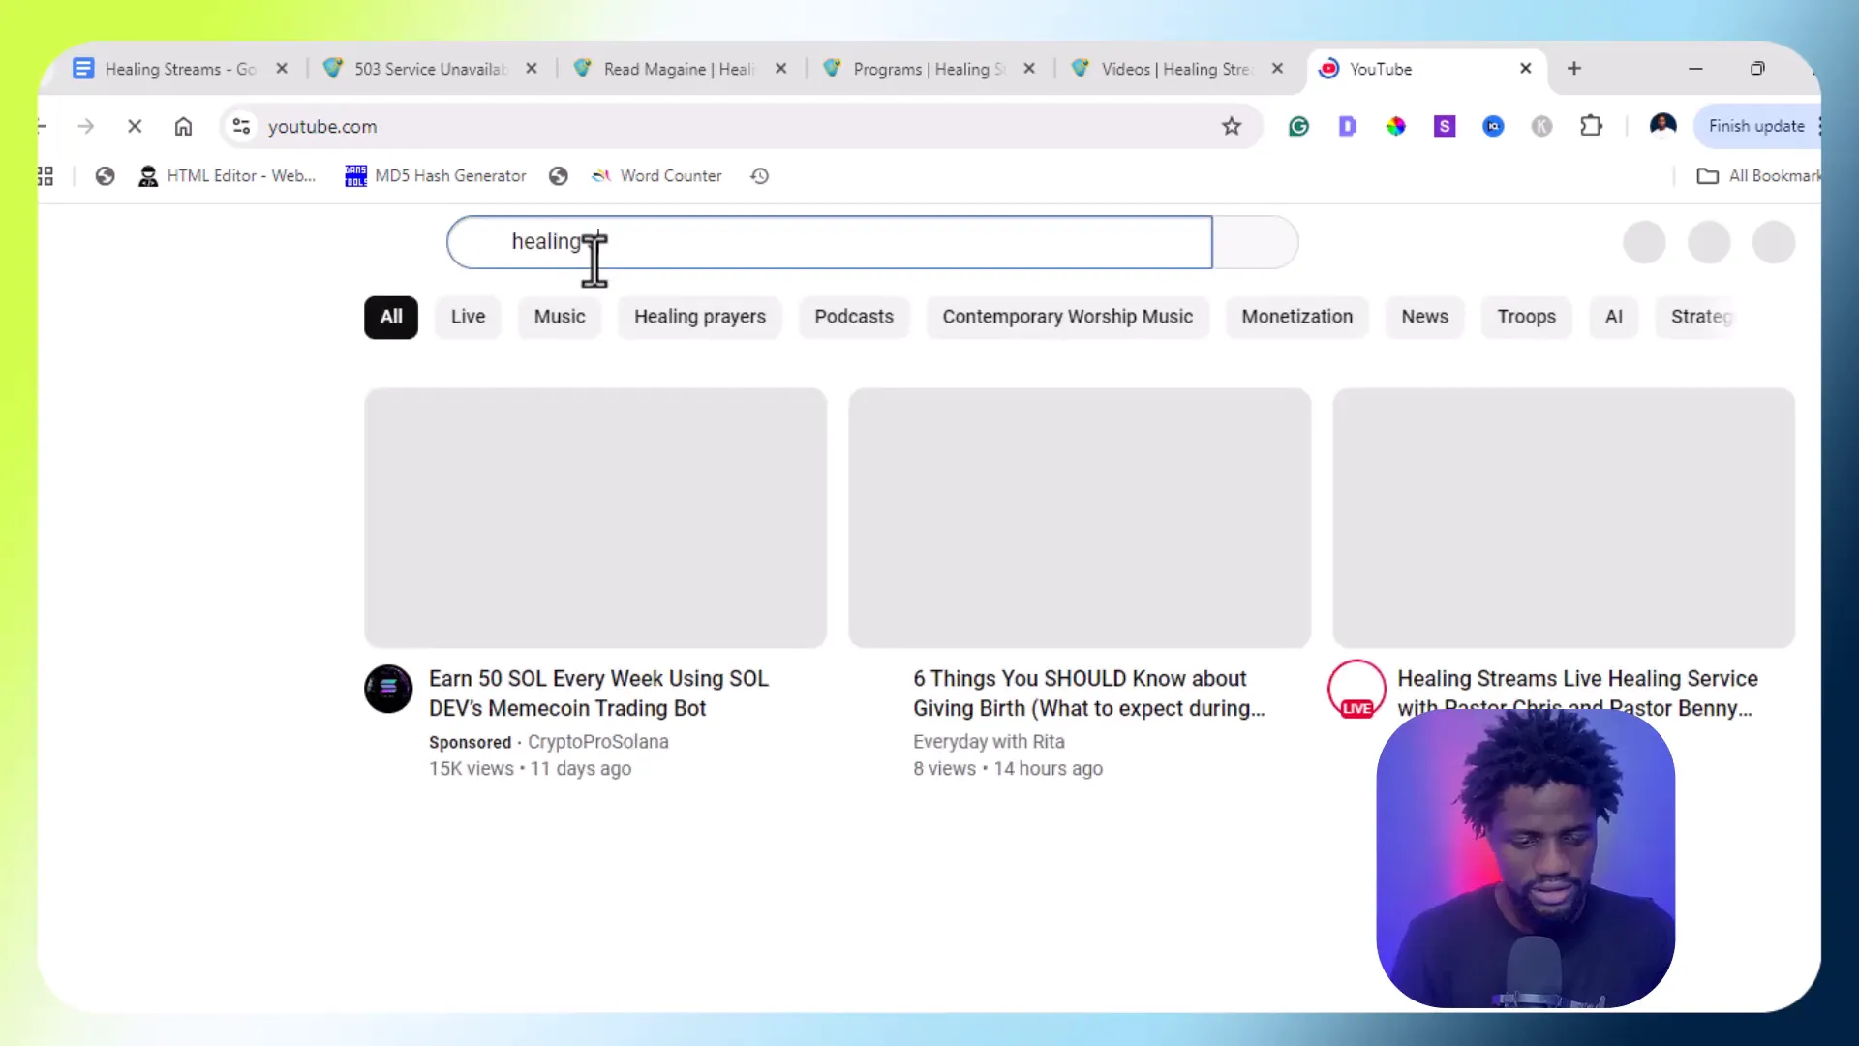Select the News chip
Viewport: 1859px width, 1046px height.
point(1425,317)
